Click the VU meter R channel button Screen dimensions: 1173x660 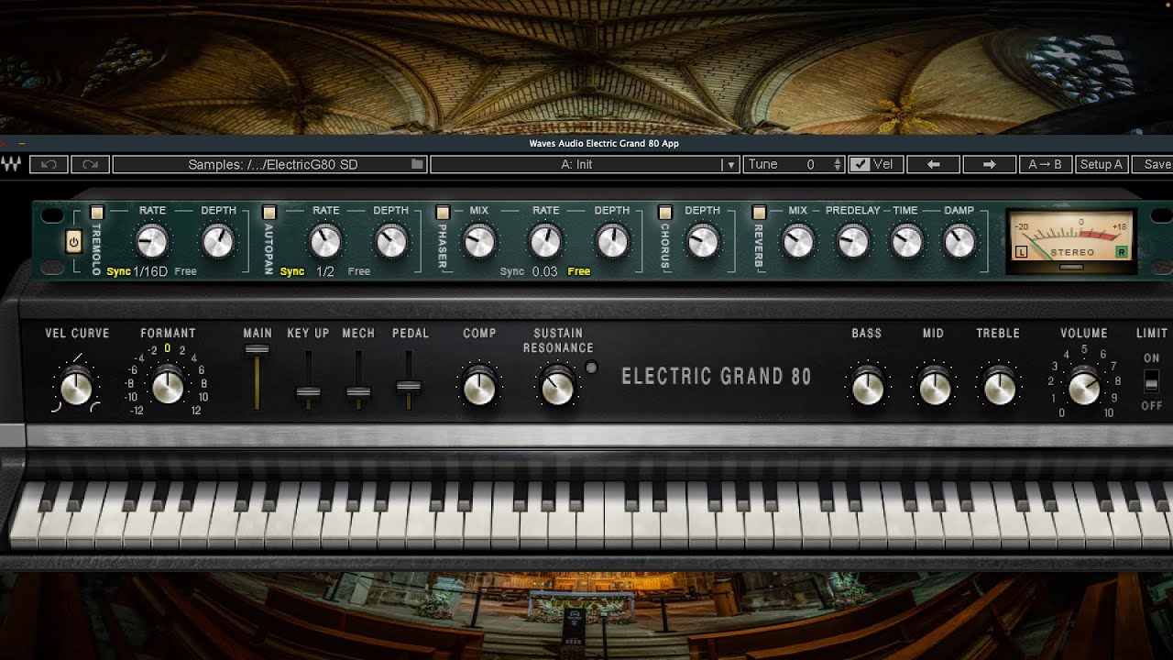coord(1122,252)
